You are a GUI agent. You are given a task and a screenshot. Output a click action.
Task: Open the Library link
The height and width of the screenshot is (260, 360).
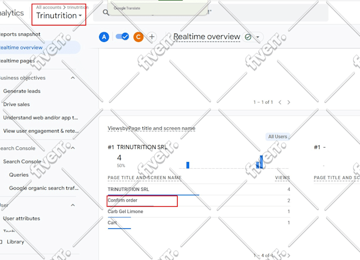[x=15, y=242]
